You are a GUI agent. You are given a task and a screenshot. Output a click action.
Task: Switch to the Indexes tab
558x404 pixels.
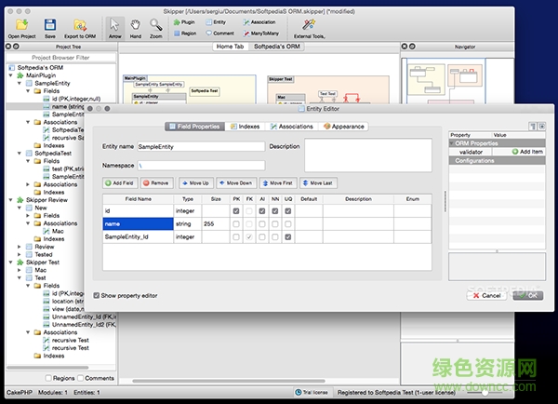tap(245, 127)
